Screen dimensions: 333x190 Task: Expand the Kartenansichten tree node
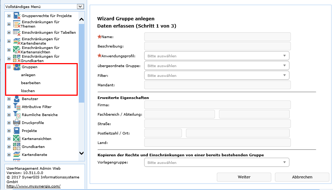click(9, 139)
